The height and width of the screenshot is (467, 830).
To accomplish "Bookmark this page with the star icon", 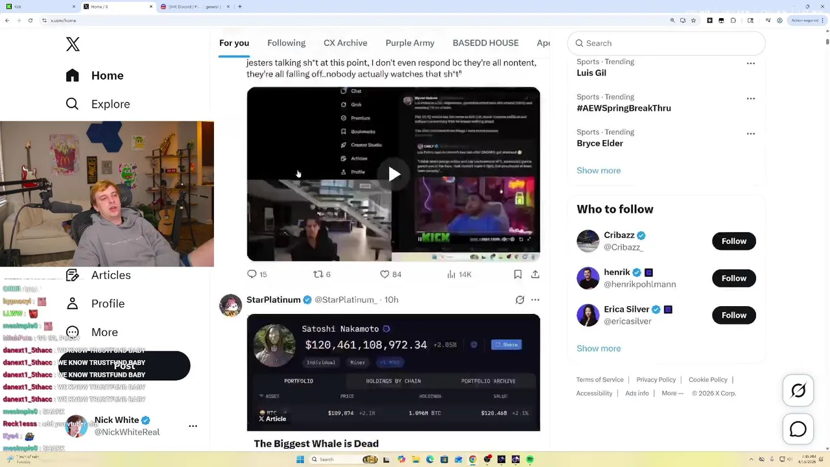I will coord(693,20).
